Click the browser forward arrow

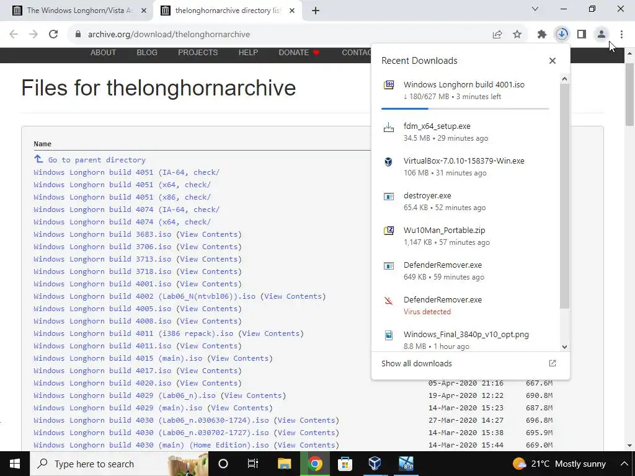pos(33,34)
